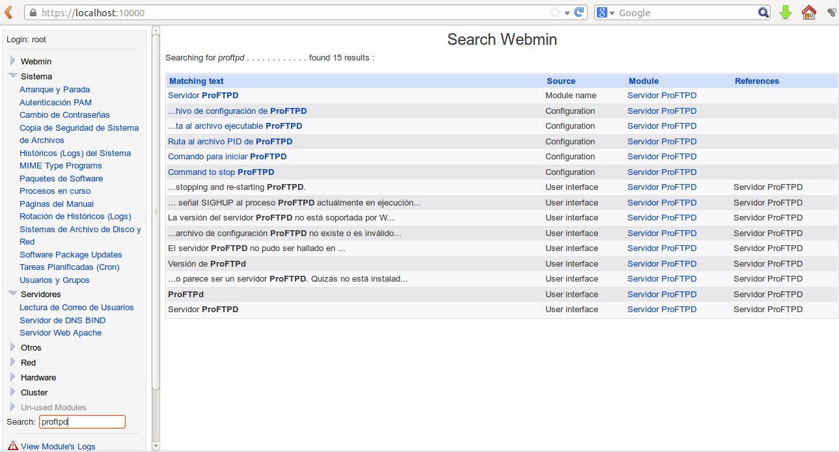This screenshot has height=452, width=839.
Task: Click the sidebar vertical scrollbar down arrow
Action: pyautogui.click(x=156, y=445)
